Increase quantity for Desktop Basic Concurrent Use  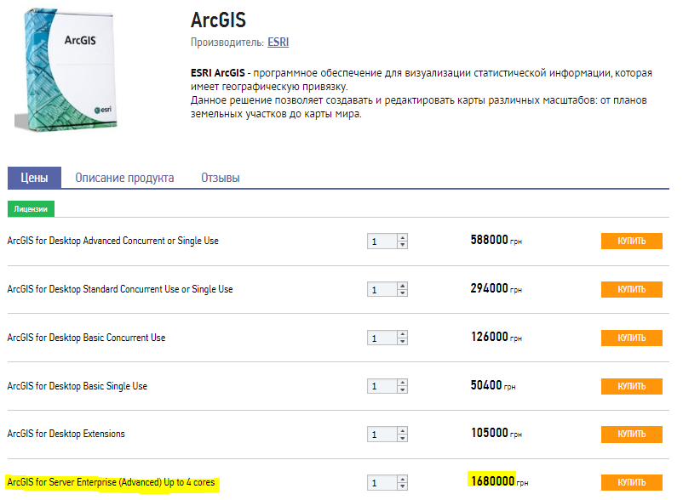[403, 334]
